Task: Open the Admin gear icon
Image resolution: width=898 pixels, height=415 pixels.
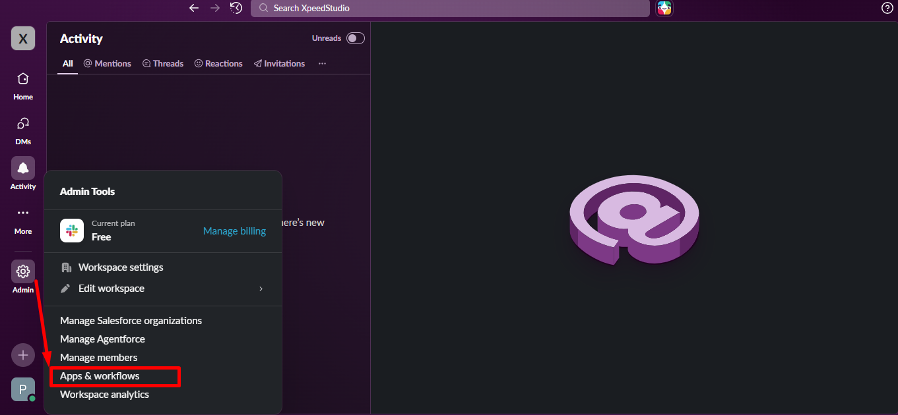Action: [x=22, y=271]
